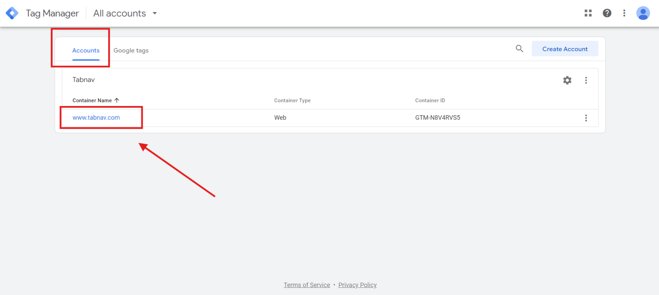Click the Tag Manager title text

tap(52, 13)
